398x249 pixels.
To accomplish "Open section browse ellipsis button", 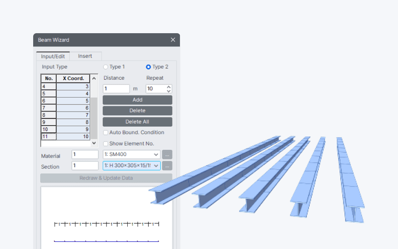I will point(167,166).
